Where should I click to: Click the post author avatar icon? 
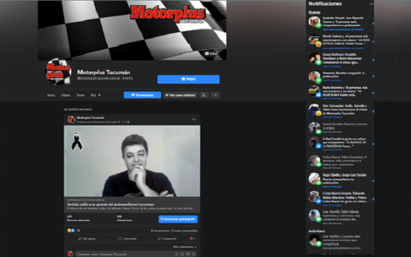click(x=71, y=120)
